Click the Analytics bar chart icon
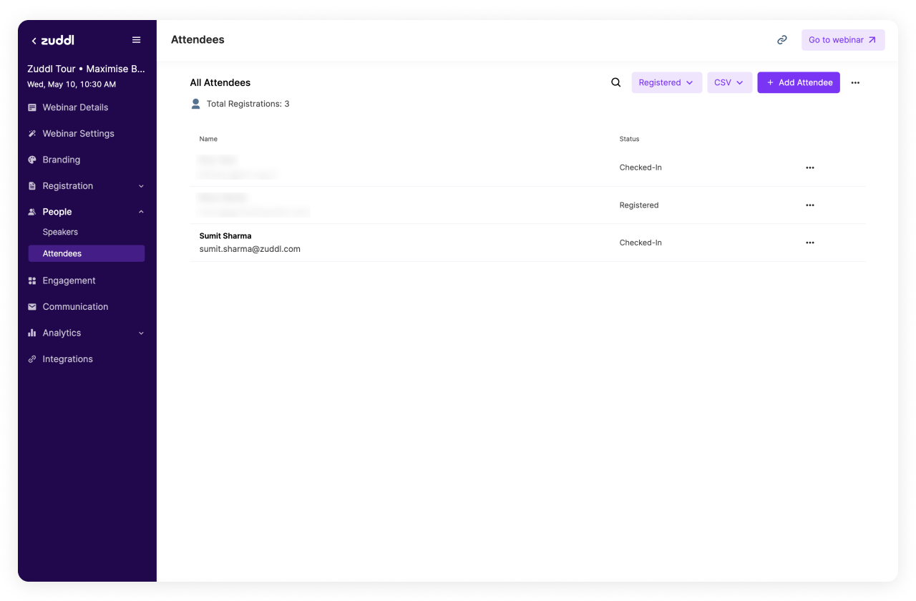This screenshot has width=916, height=601. point(32,333)
